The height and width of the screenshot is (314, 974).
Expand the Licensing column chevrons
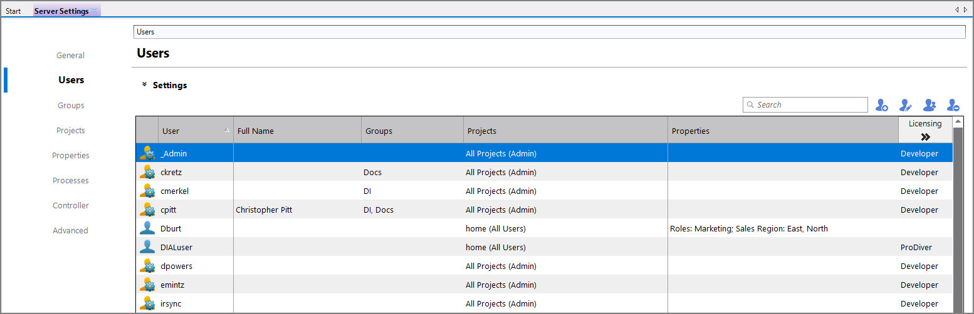point(925,137)
